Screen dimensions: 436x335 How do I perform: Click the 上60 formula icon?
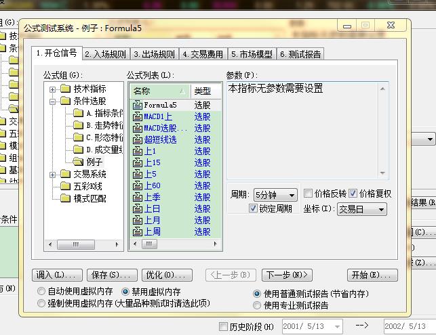click(x=138, y=185)
